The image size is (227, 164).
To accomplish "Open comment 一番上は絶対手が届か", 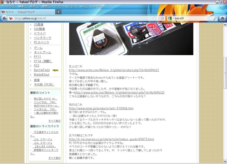I will click(x=46, y=113).
